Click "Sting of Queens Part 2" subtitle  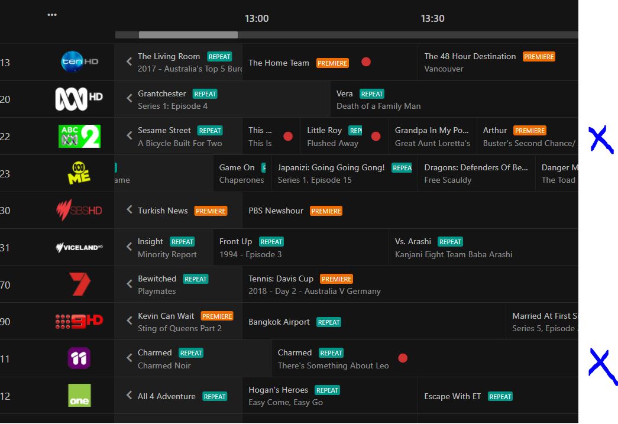[x=180, y=328]
